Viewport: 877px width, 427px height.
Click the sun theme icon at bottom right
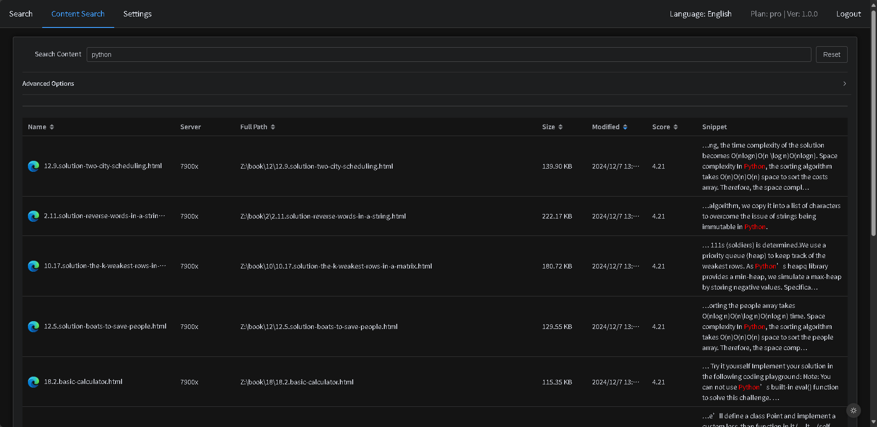point(853,411)
